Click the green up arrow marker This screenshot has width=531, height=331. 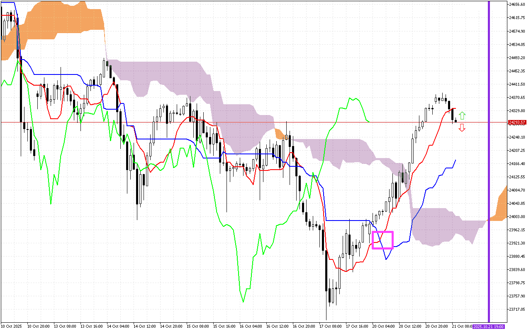(x=462, y=115)
